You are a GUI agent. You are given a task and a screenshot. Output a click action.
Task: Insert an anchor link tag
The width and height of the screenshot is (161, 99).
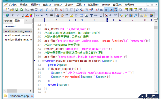click(x=62, y=15)
